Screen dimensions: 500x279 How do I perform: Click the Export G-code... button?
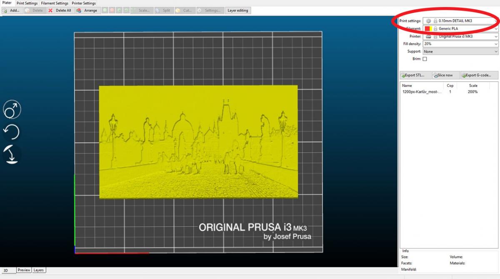(x=480, y=75)
